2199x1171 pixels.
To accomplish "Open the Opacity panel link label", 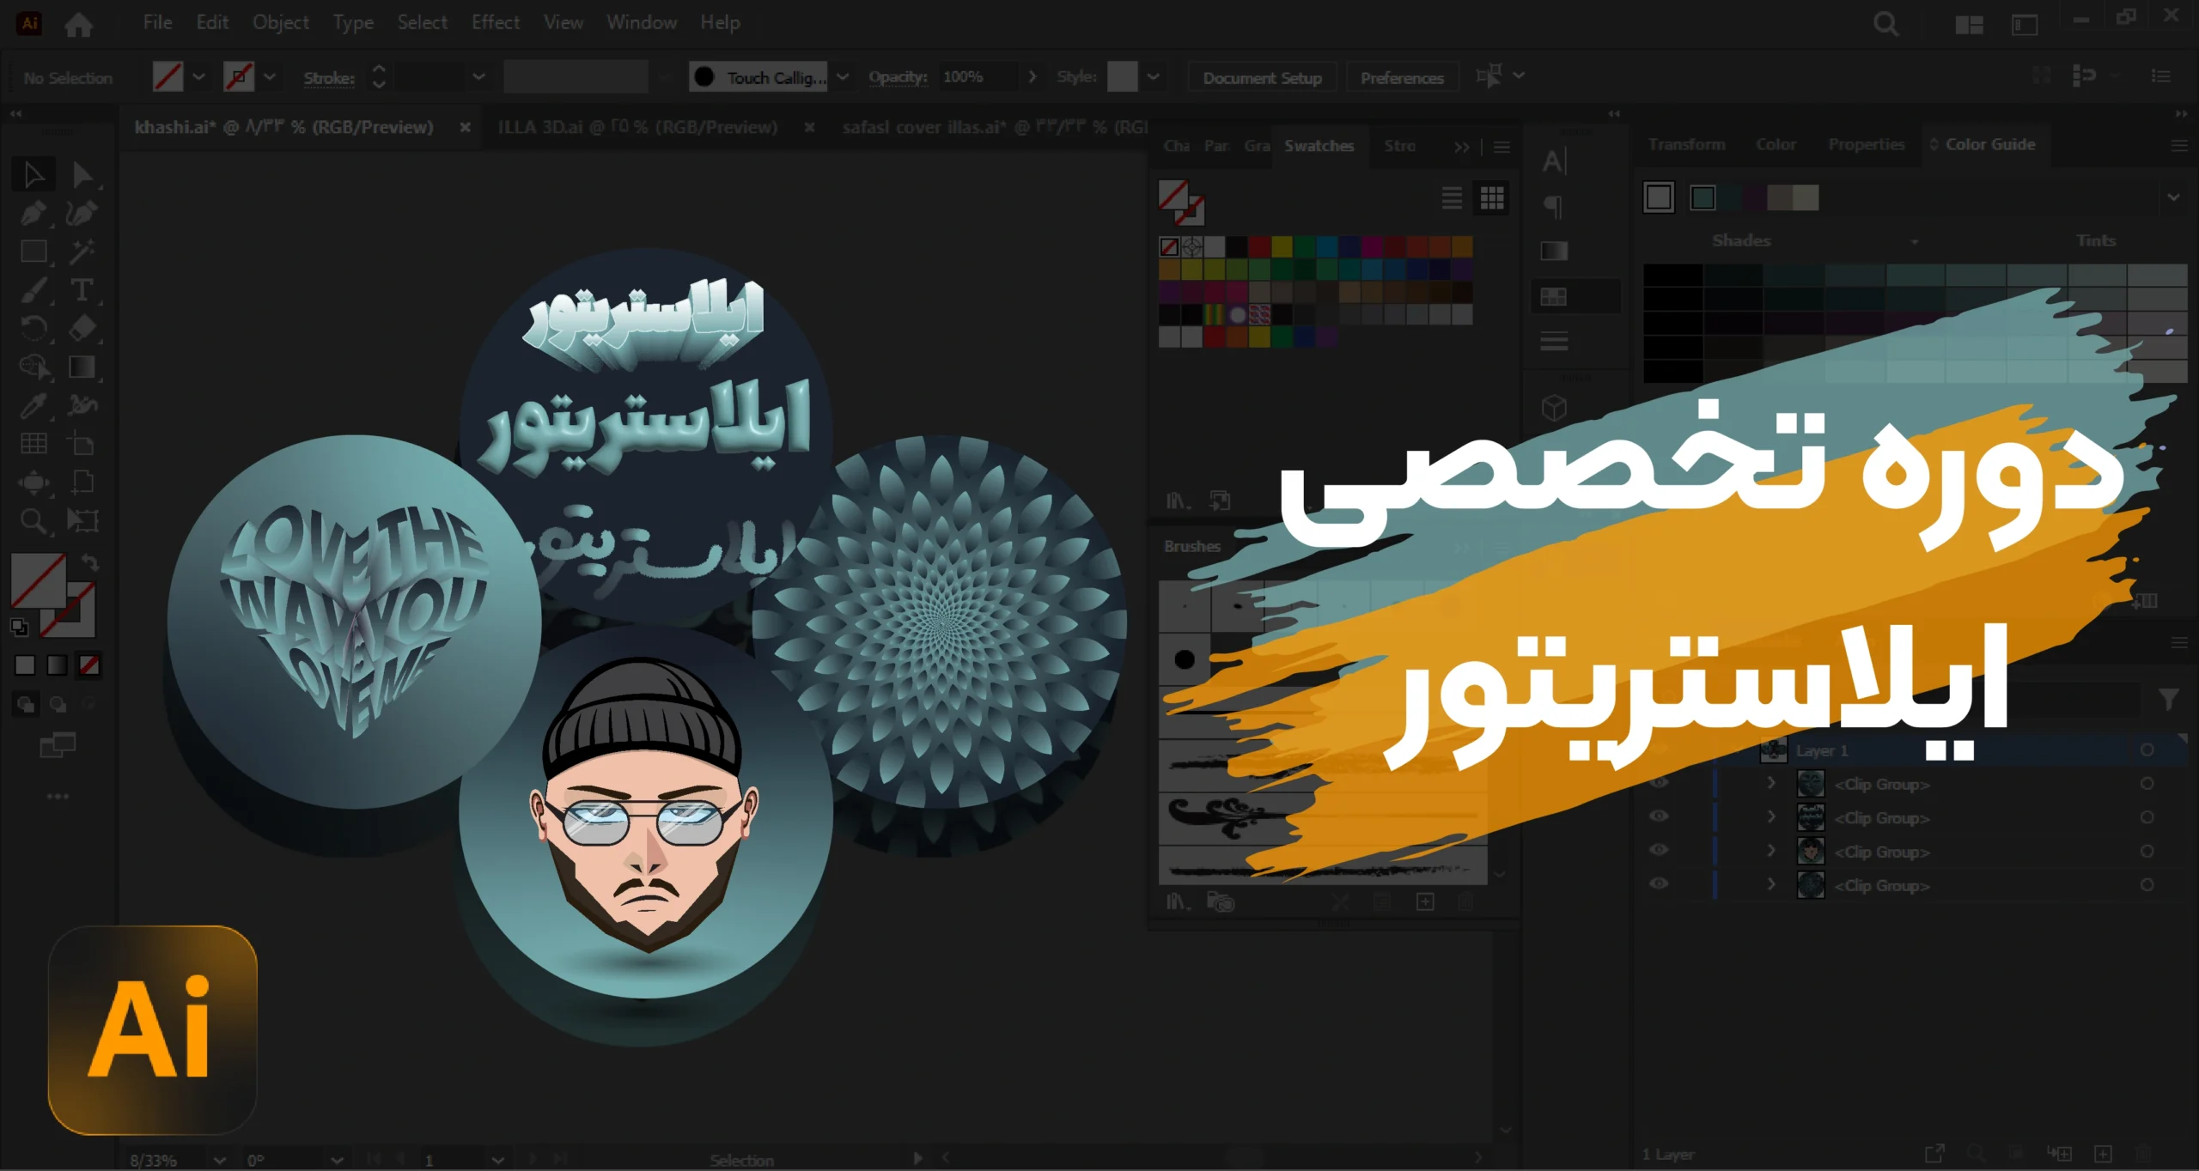I will point(898,77).
